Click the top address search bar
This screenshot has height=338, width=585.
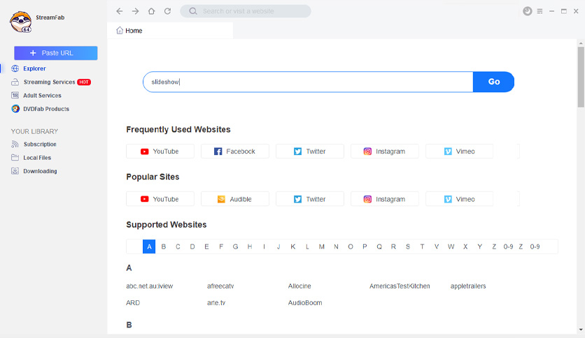coord(246,11)
